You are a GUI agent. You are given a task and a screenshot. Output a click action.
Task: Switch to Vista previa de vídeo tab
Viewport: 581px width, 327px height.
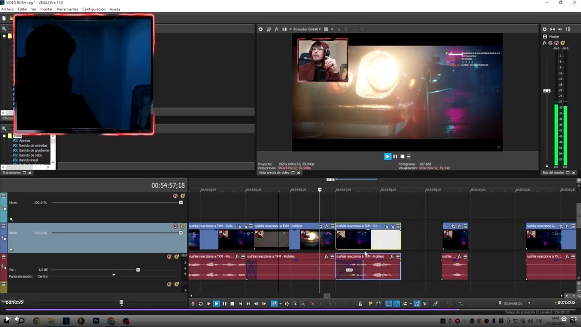point(274,173)
